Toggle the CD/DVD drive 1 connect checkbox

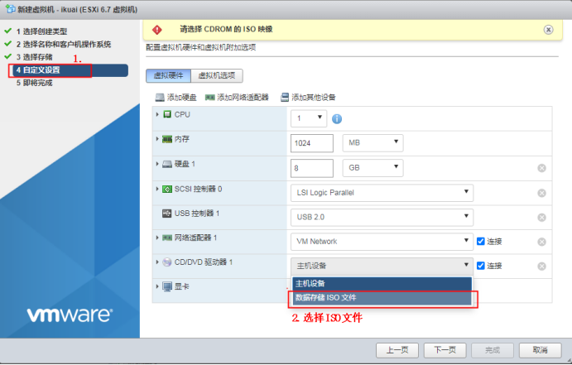(481, 266)
